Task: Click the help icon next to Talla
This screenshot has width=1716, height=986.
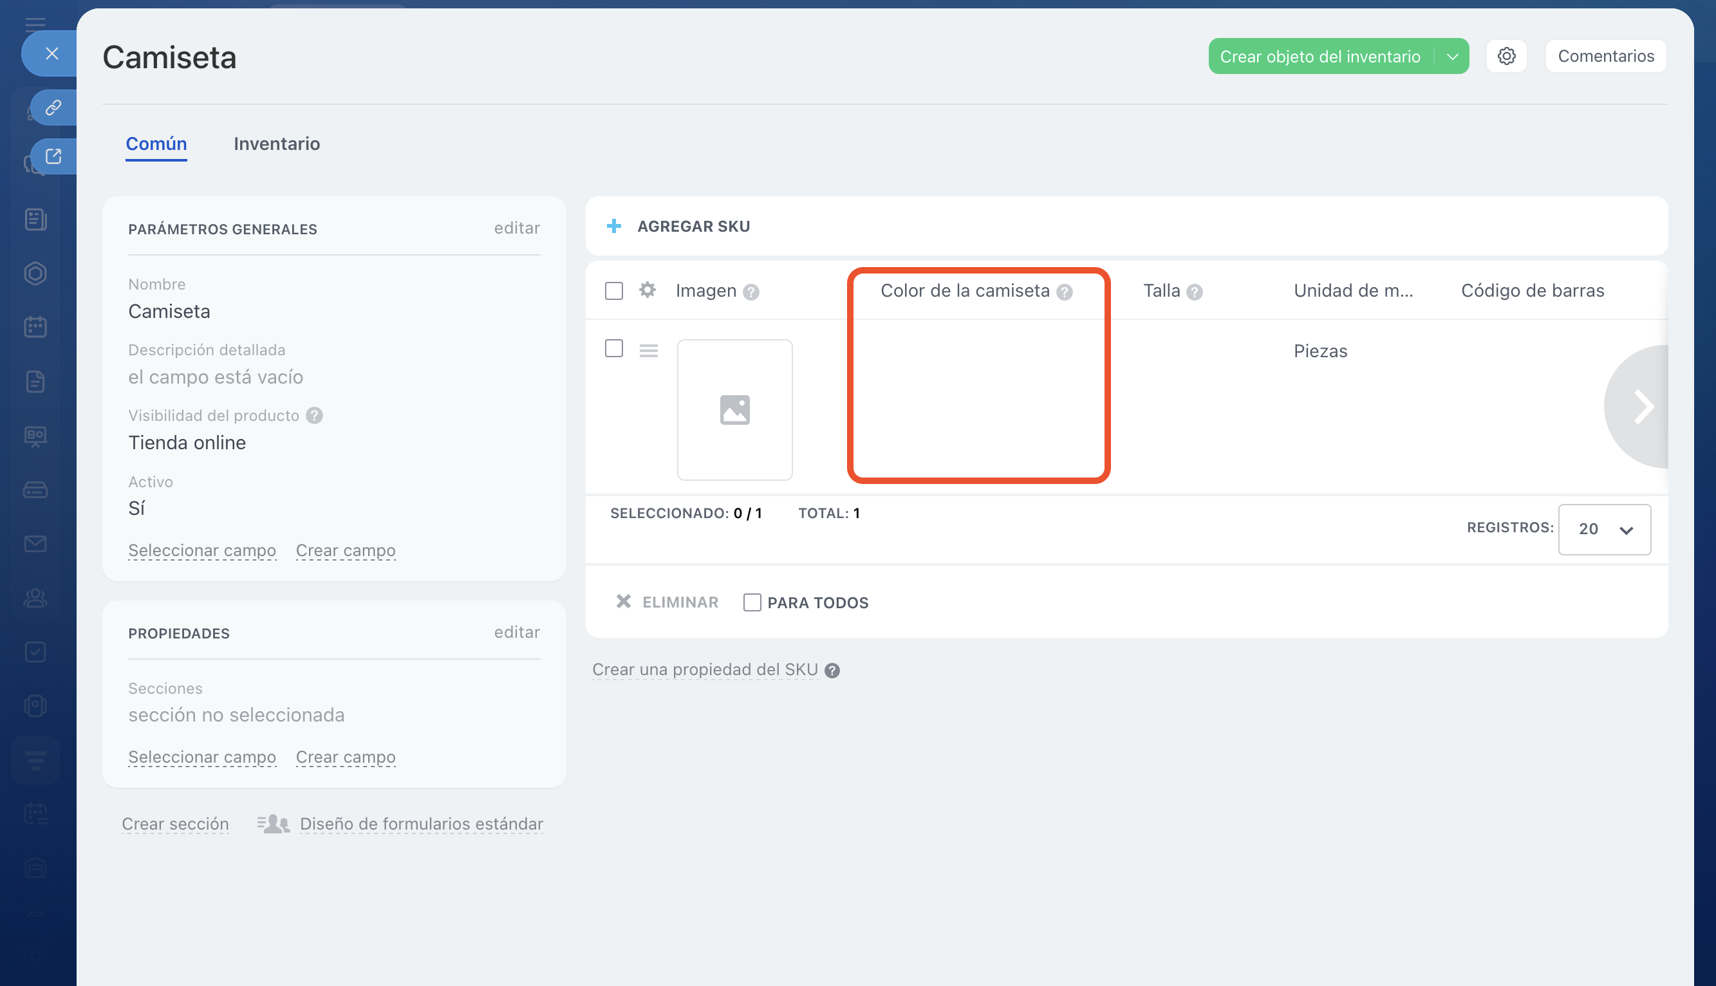Action: pyautogui.click(x=1195, y=292)
